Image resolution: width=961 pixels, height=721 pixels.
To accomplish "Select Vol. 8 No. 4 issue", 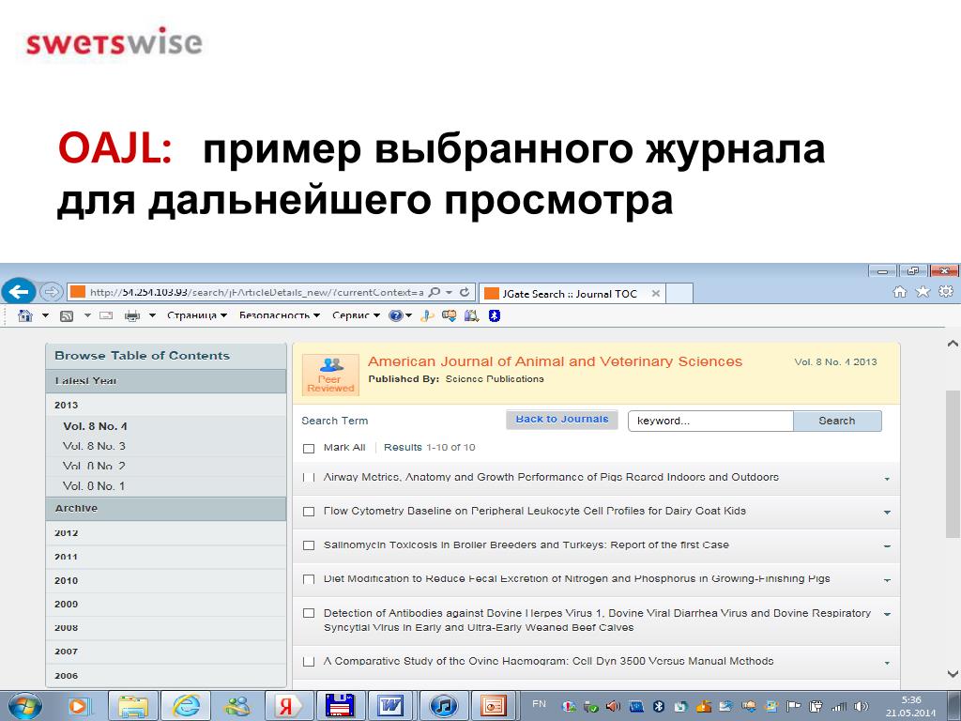I will pos(95,426).
